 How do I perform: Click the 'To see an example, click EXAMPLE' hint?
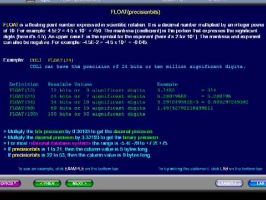point(69,169)
